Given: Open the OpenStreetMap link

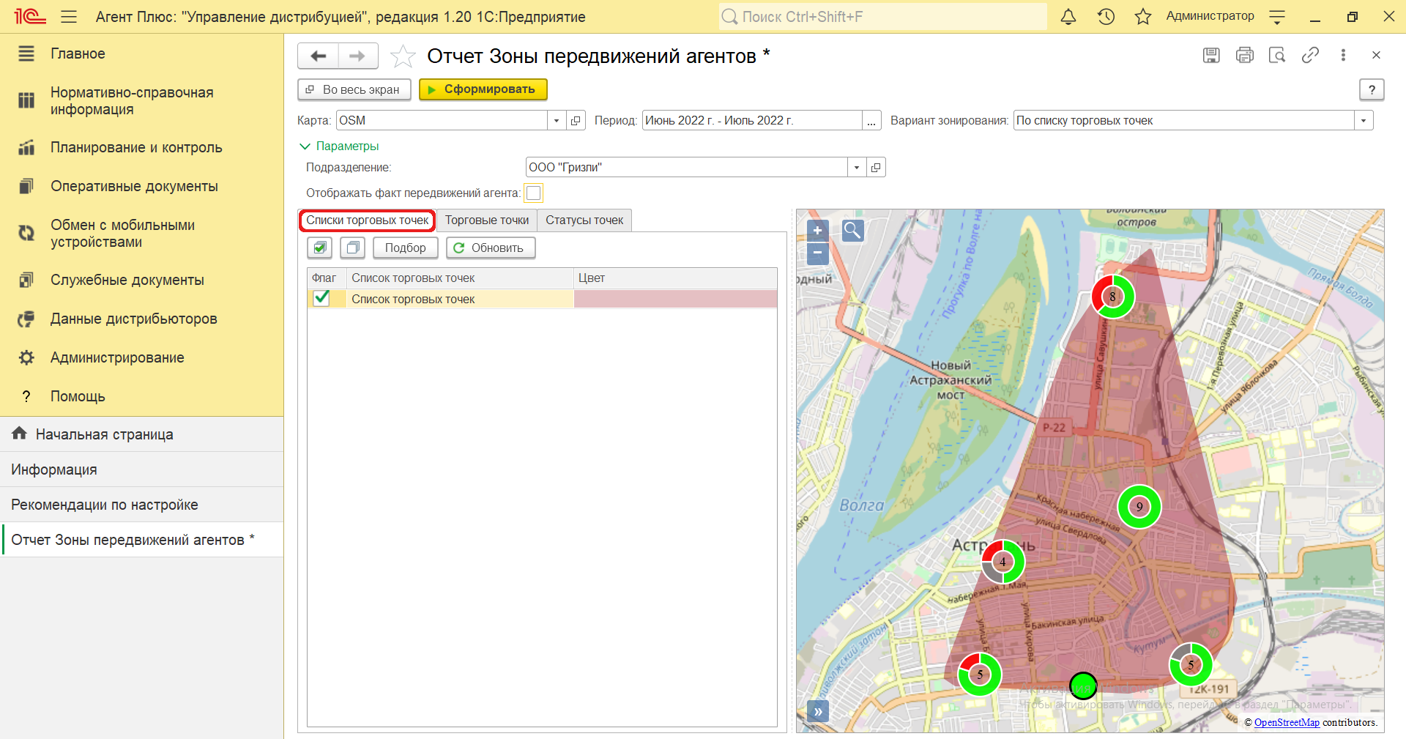Looking at the screenshot, I should pyautogui.click(x=1287, y=722).
